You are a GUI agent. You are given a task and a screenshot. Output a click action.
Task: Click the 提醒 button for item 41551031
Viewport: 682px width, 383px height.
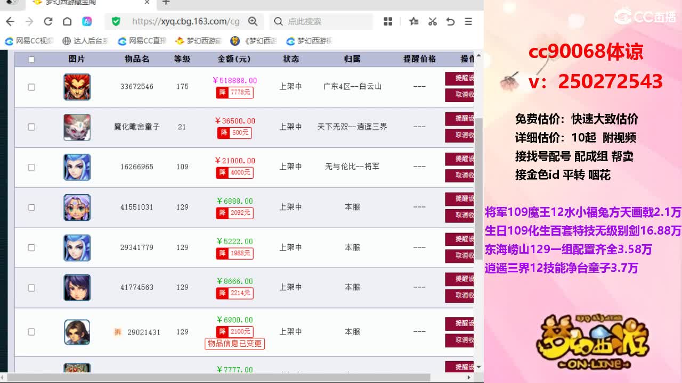pyautogui.click(x=459, y=199)
